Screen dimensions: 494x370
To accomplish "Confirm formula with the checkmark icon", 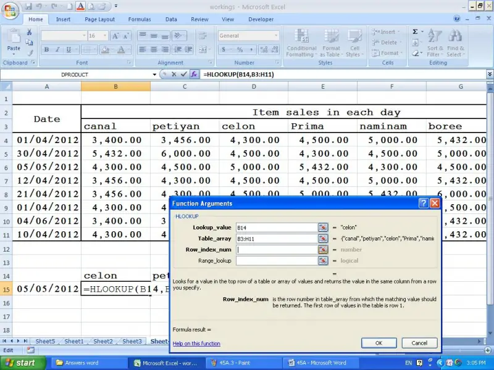I will (x=183, y=75).
